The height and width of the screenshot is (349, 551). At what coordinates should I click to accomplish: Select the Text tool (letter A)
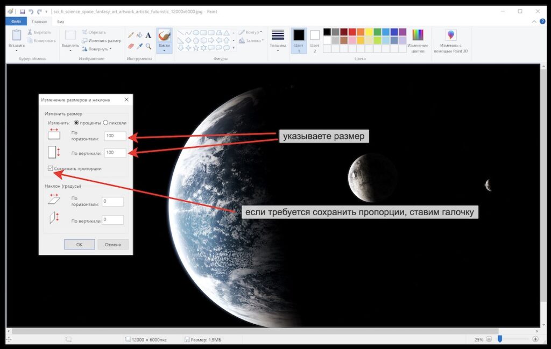pos(149,35)
